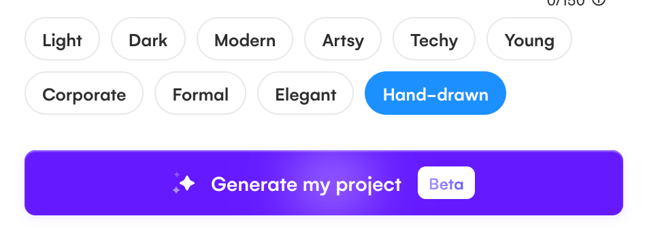Toggle the Dark style chip
645x250 pixels.
click(x=148, y=39)
